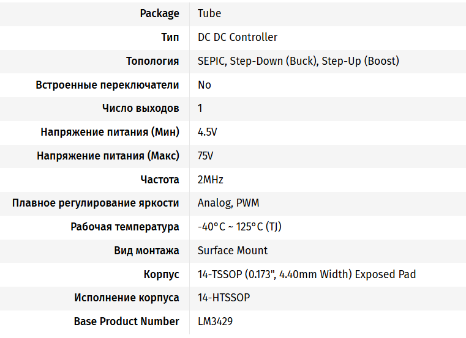Select the "14-TSSOP" exposed pad case value
The image size is (466, 338).
point(307,274)
